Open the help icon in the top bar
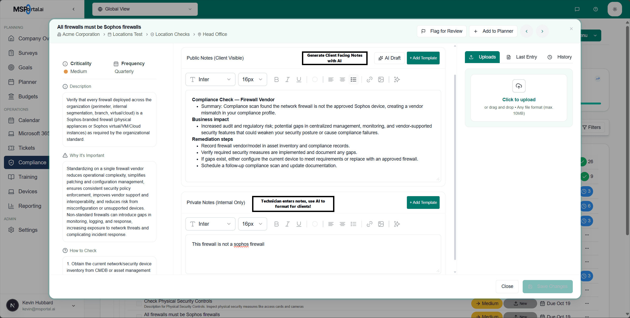The width and height of the screenshot is (630, 318). pyautogui.click(x=595, y=9)
